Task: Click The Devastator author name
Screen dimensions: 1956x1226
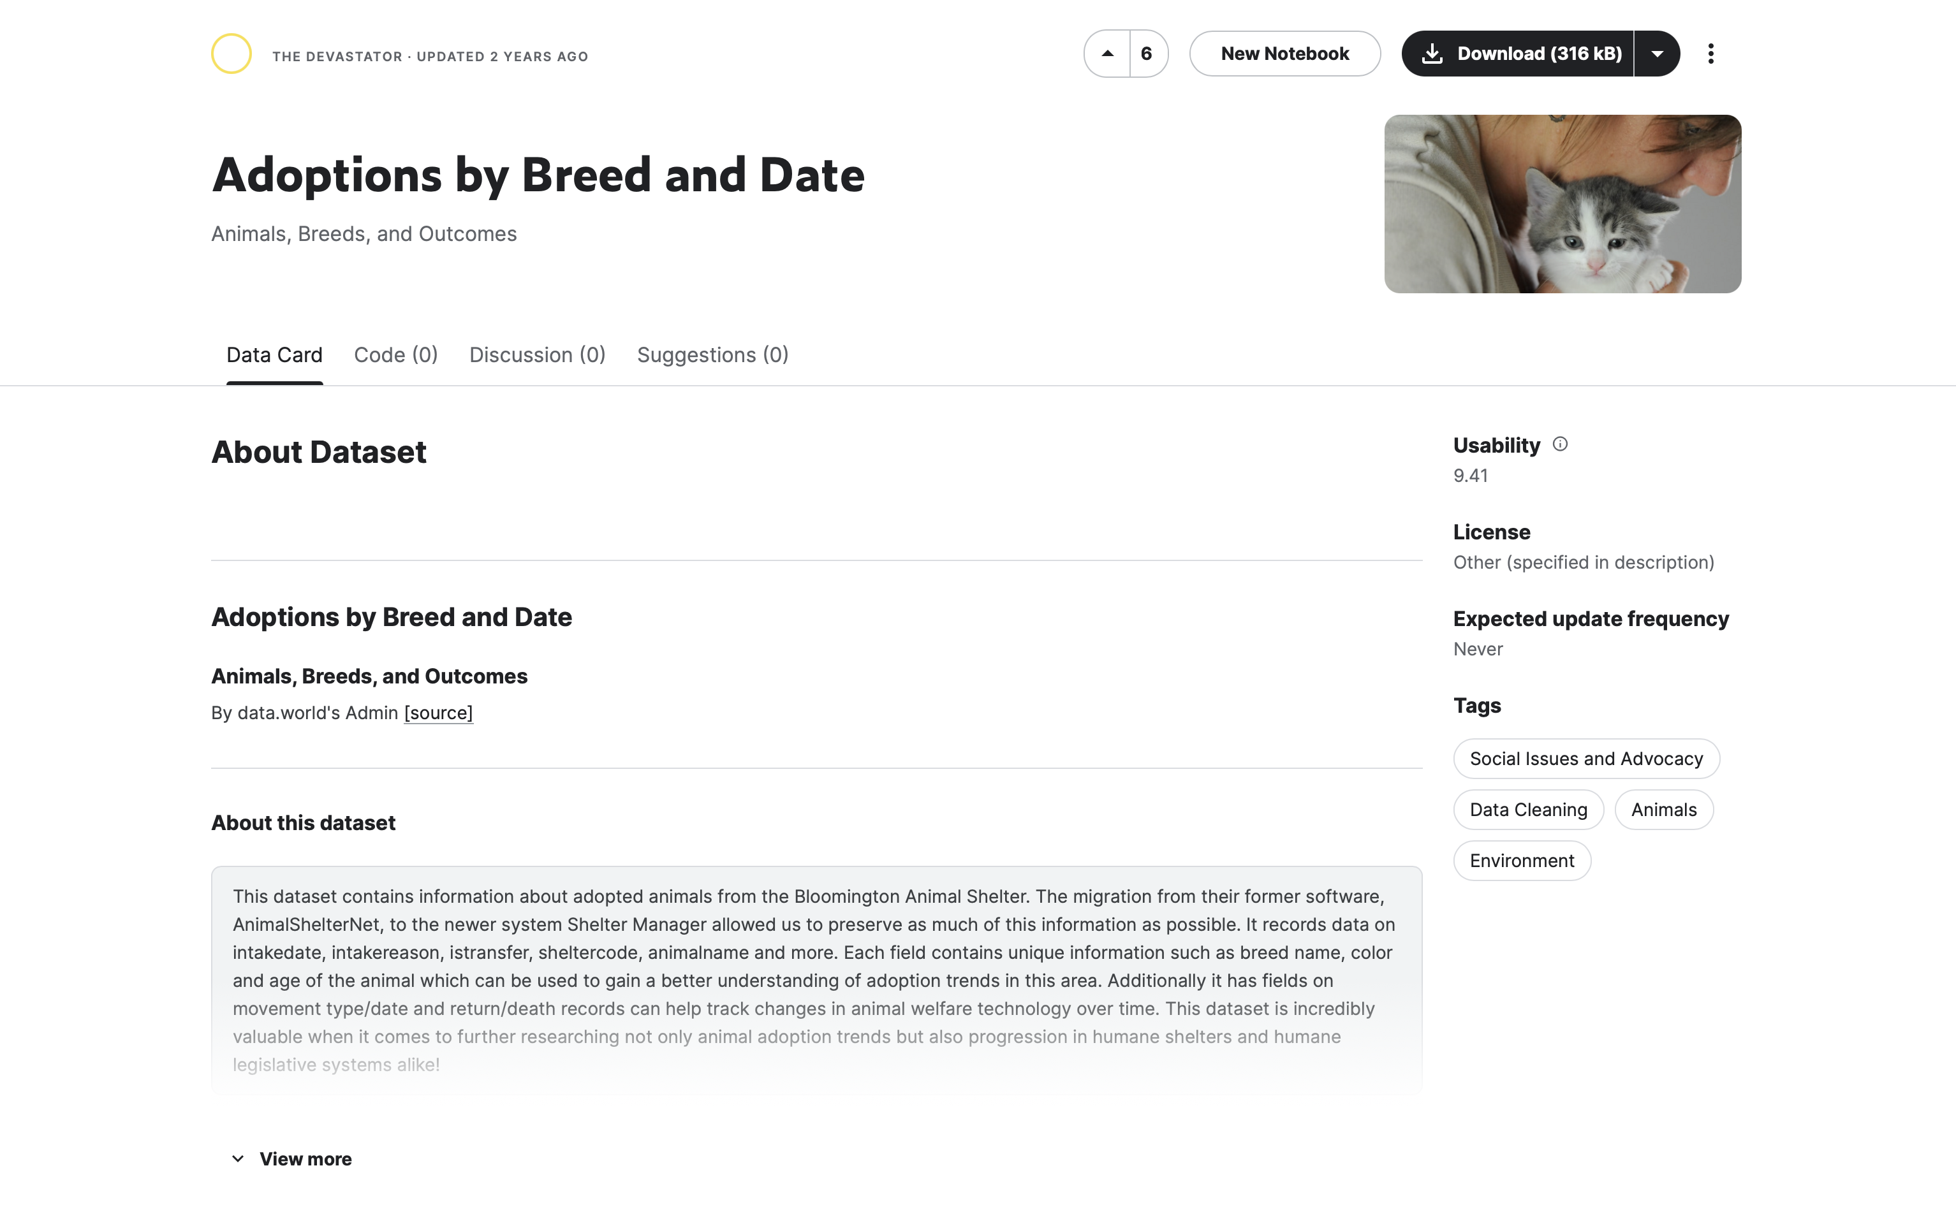Action: point(337,57)
